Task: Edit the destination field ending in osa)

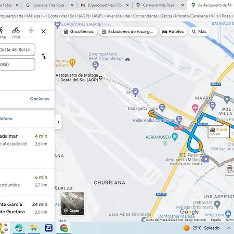Action: [17, 64]
